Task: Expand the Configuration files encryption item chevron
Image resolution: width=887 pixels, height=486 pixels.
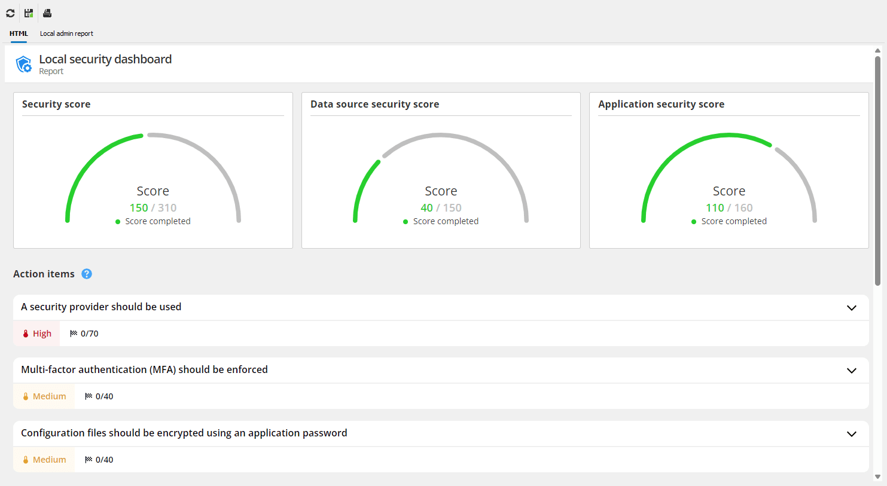Action: point(851,434)
